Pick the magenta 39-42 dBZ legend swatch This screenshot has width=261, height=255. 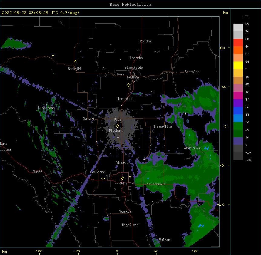[x=238, y=95]
